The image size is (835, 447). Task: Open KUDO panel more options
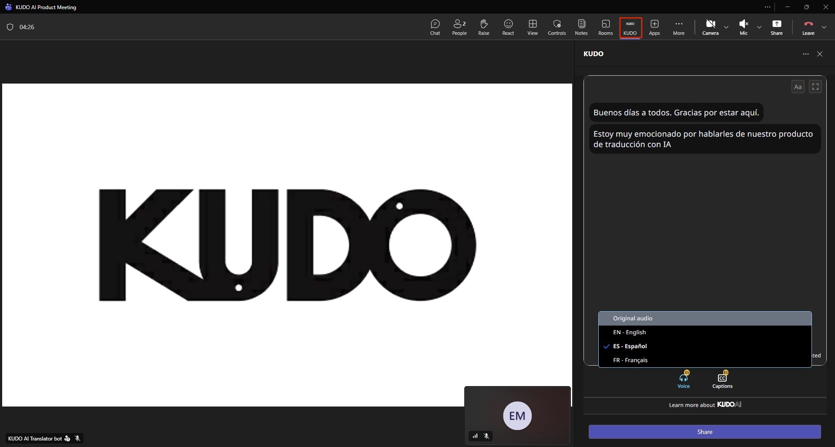click(x=806, y=54)
